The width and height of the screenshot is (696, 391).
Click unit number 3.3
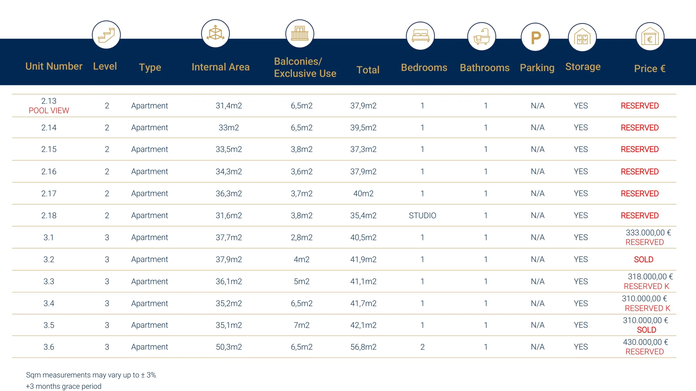pos(49,282)
